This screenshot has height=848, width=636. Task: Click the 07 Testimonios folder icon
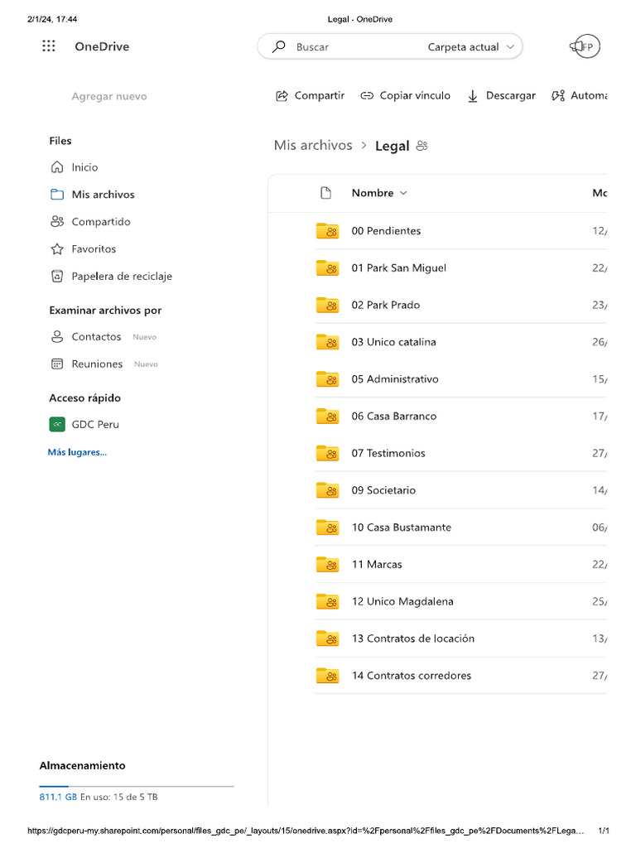pyautogui.click(x=327, y=453)
